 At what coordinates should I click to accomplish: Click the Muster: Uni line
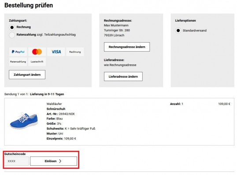tap(55, 134)
